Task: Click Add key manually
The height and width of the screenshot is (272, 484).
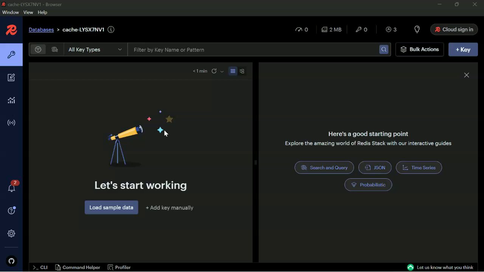Action: pos(169,208)
